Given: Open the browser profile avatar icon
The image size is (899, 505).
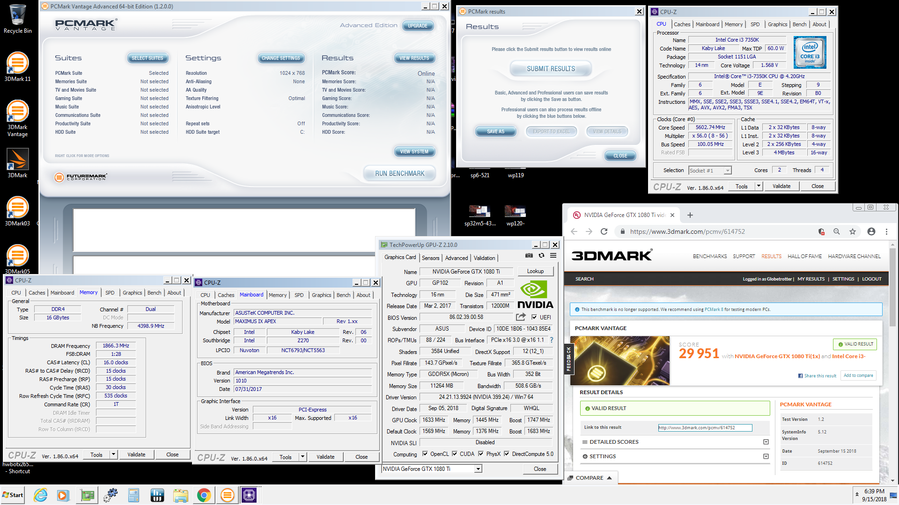Looking at the screenshot, I should pos(871,231).
